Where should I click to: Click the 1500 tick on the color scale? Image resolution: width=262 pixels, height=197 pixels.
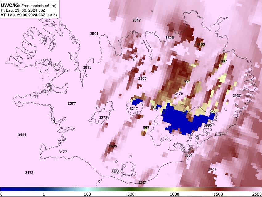[218, 194]
